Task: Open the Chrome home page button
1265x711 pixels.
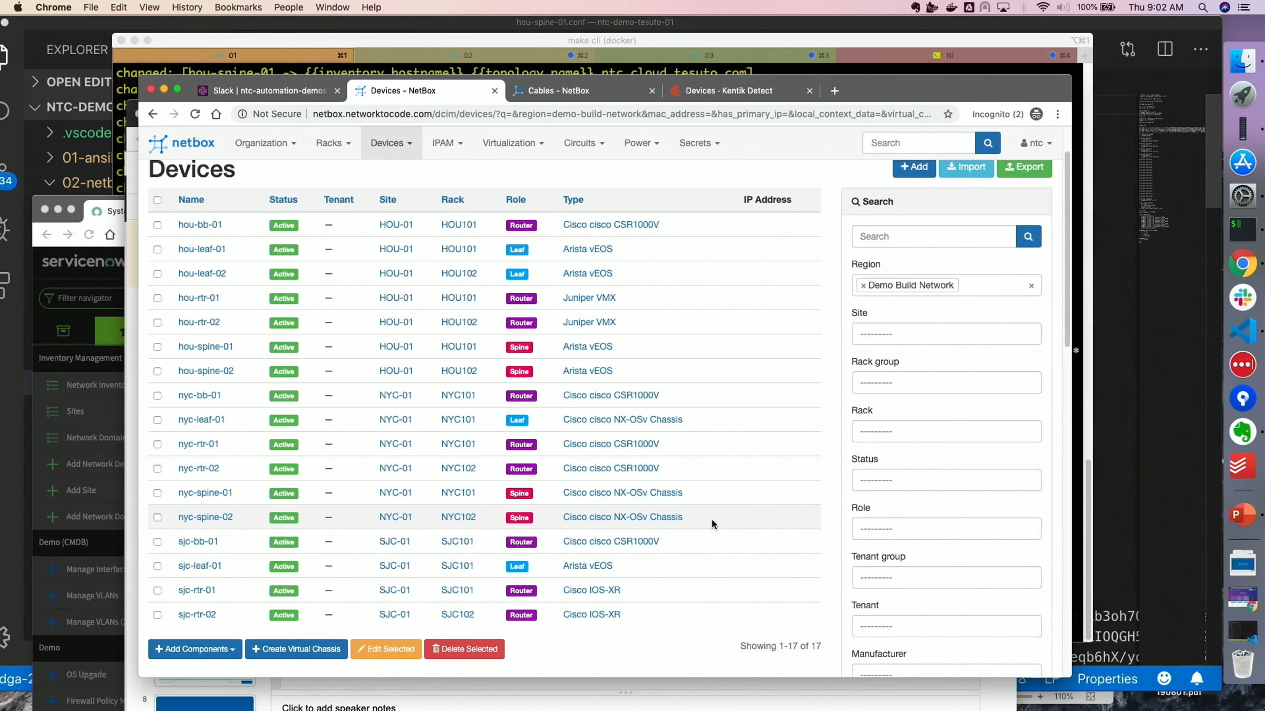Action: [x=216, y=114]
